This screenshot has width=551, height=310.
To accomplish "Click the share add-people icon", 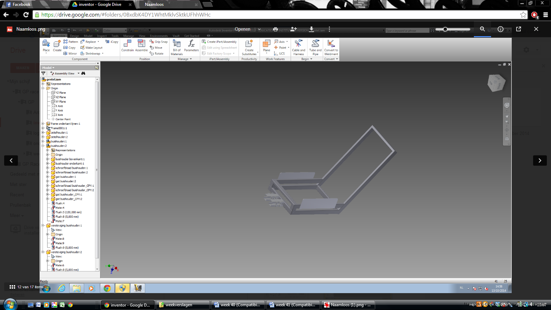I will point(293,29).
